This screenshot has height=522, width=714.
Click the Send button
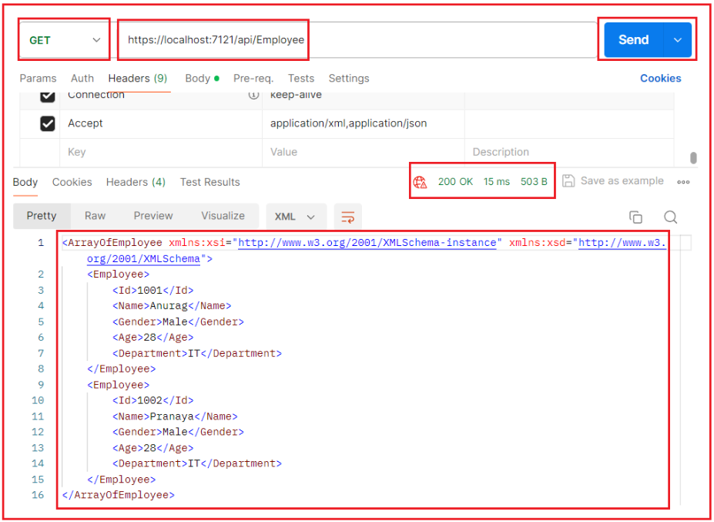[x=633, y=39]
